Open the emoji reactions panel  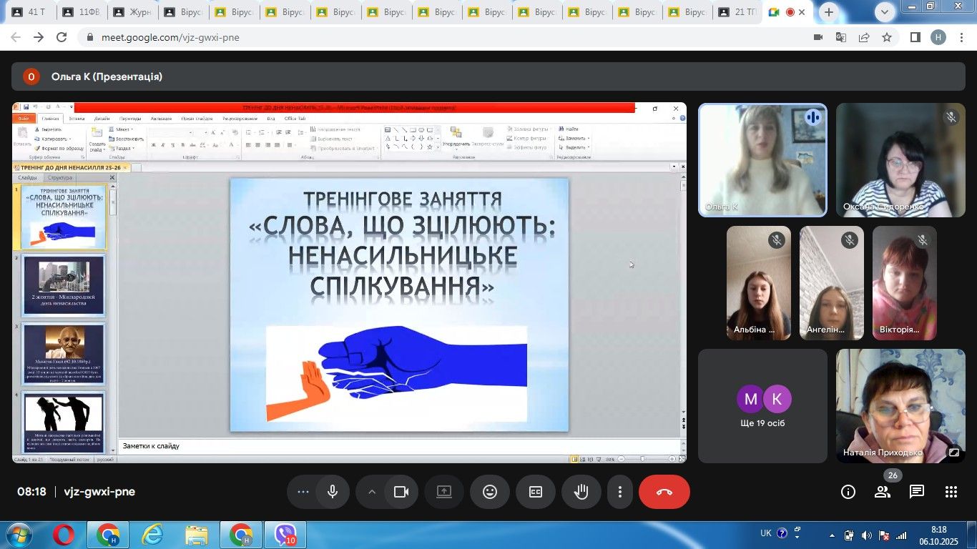coord(490,492)
